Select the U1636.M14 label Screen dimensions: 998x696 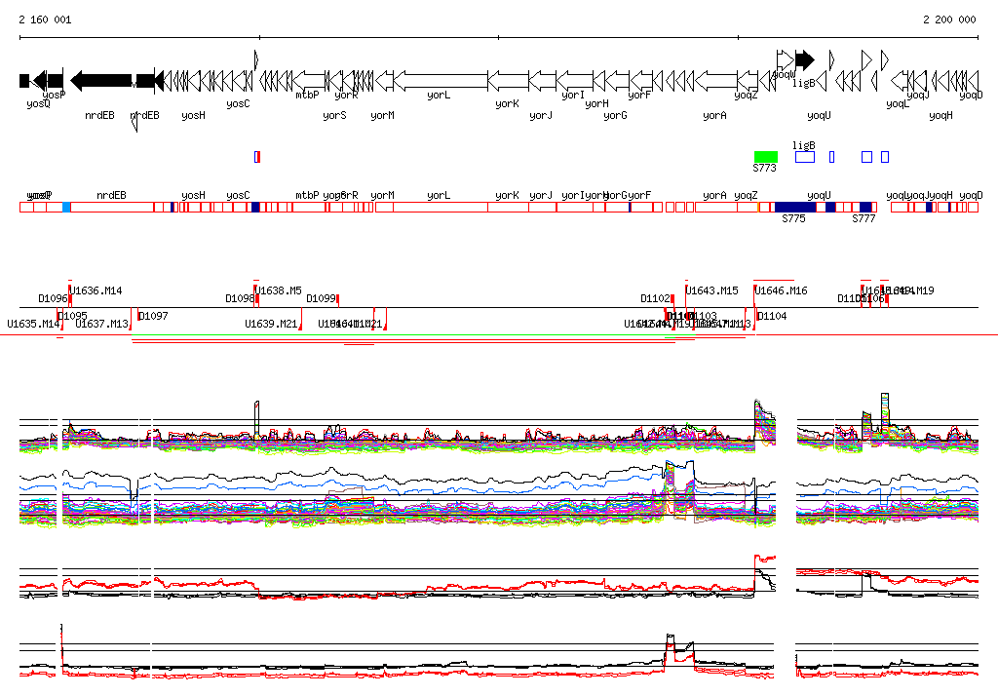(x=96, y=290)
